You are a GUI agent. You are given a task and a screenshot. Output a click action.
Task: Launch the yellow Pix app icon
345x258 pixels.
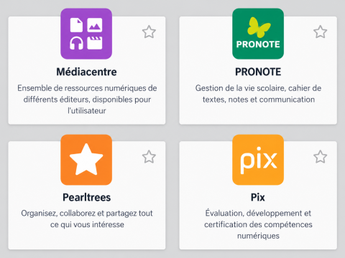(x=258, y=160)
